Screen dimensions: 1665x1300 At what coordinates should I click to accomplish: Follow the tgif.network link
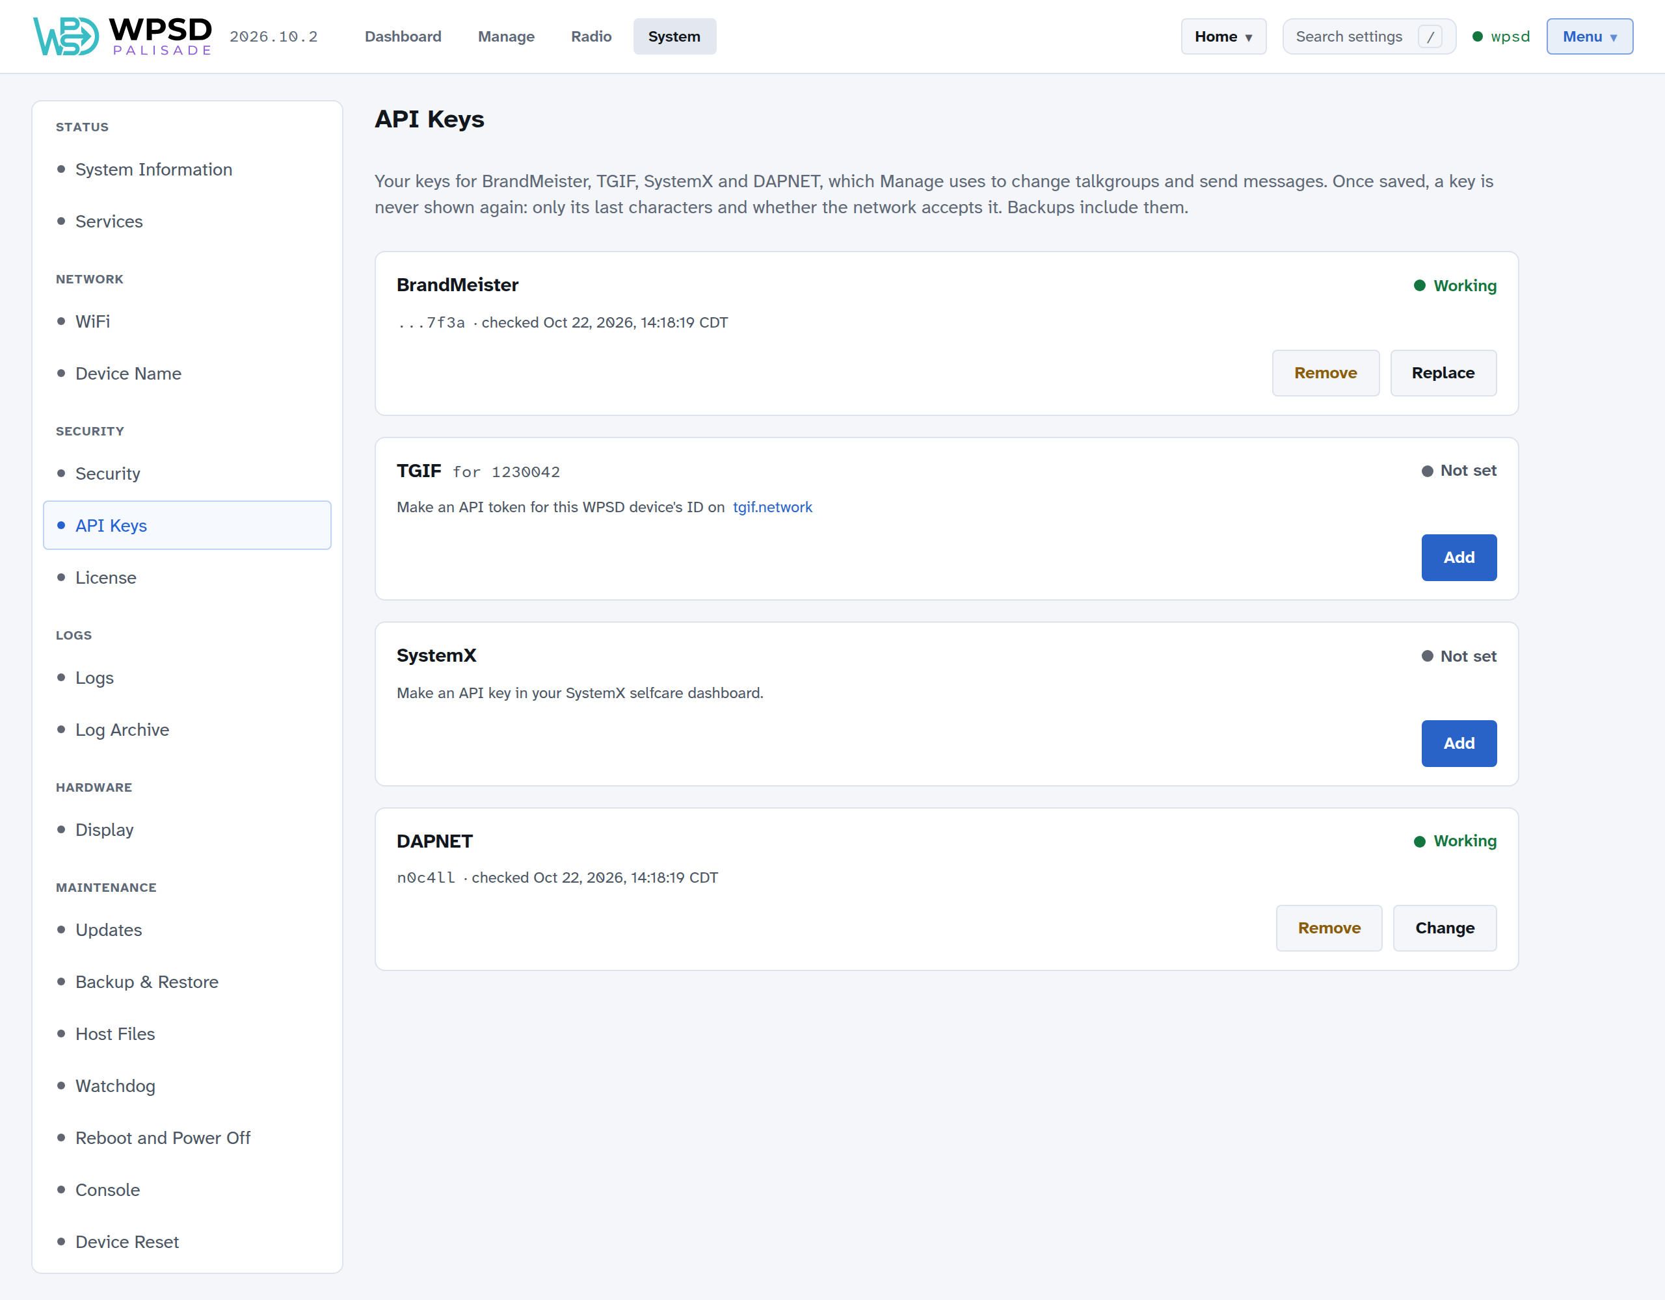pos(772,507)
